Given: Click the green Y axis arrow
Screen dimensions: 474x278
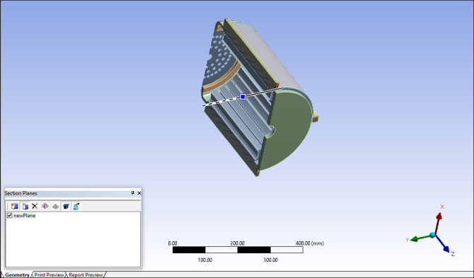Looking at the screenshot, I should click(x=420, y=238).
